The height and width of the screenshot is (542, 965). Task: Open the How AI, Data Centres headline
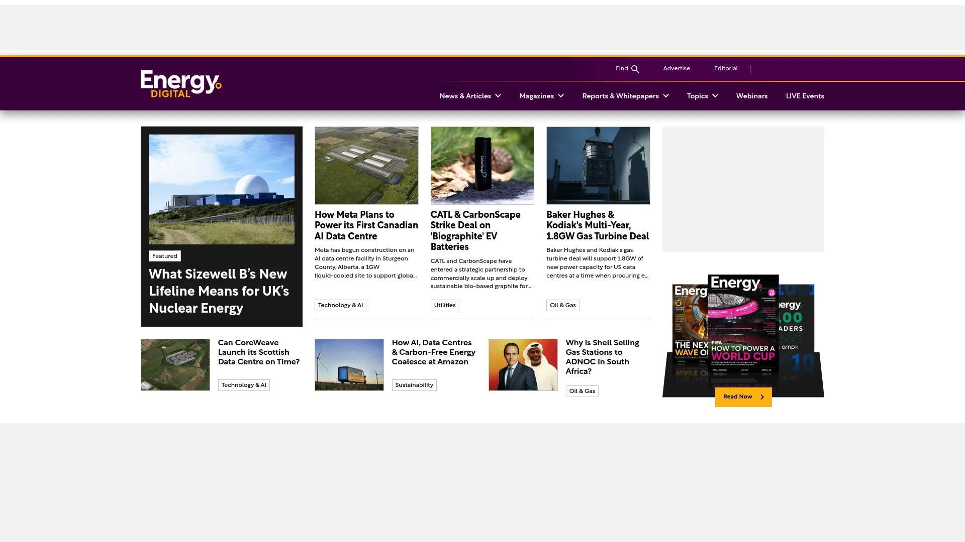click(x=434, y=352)
